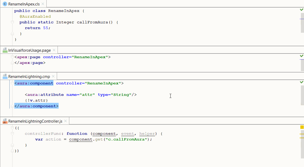Click the "String" type attribute value
Image resolution: width=304 pixels, height=167 pixels.
pyautogui.click(x=121, y=95)
